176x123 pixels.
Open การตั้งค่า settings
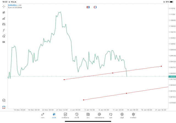133,116
